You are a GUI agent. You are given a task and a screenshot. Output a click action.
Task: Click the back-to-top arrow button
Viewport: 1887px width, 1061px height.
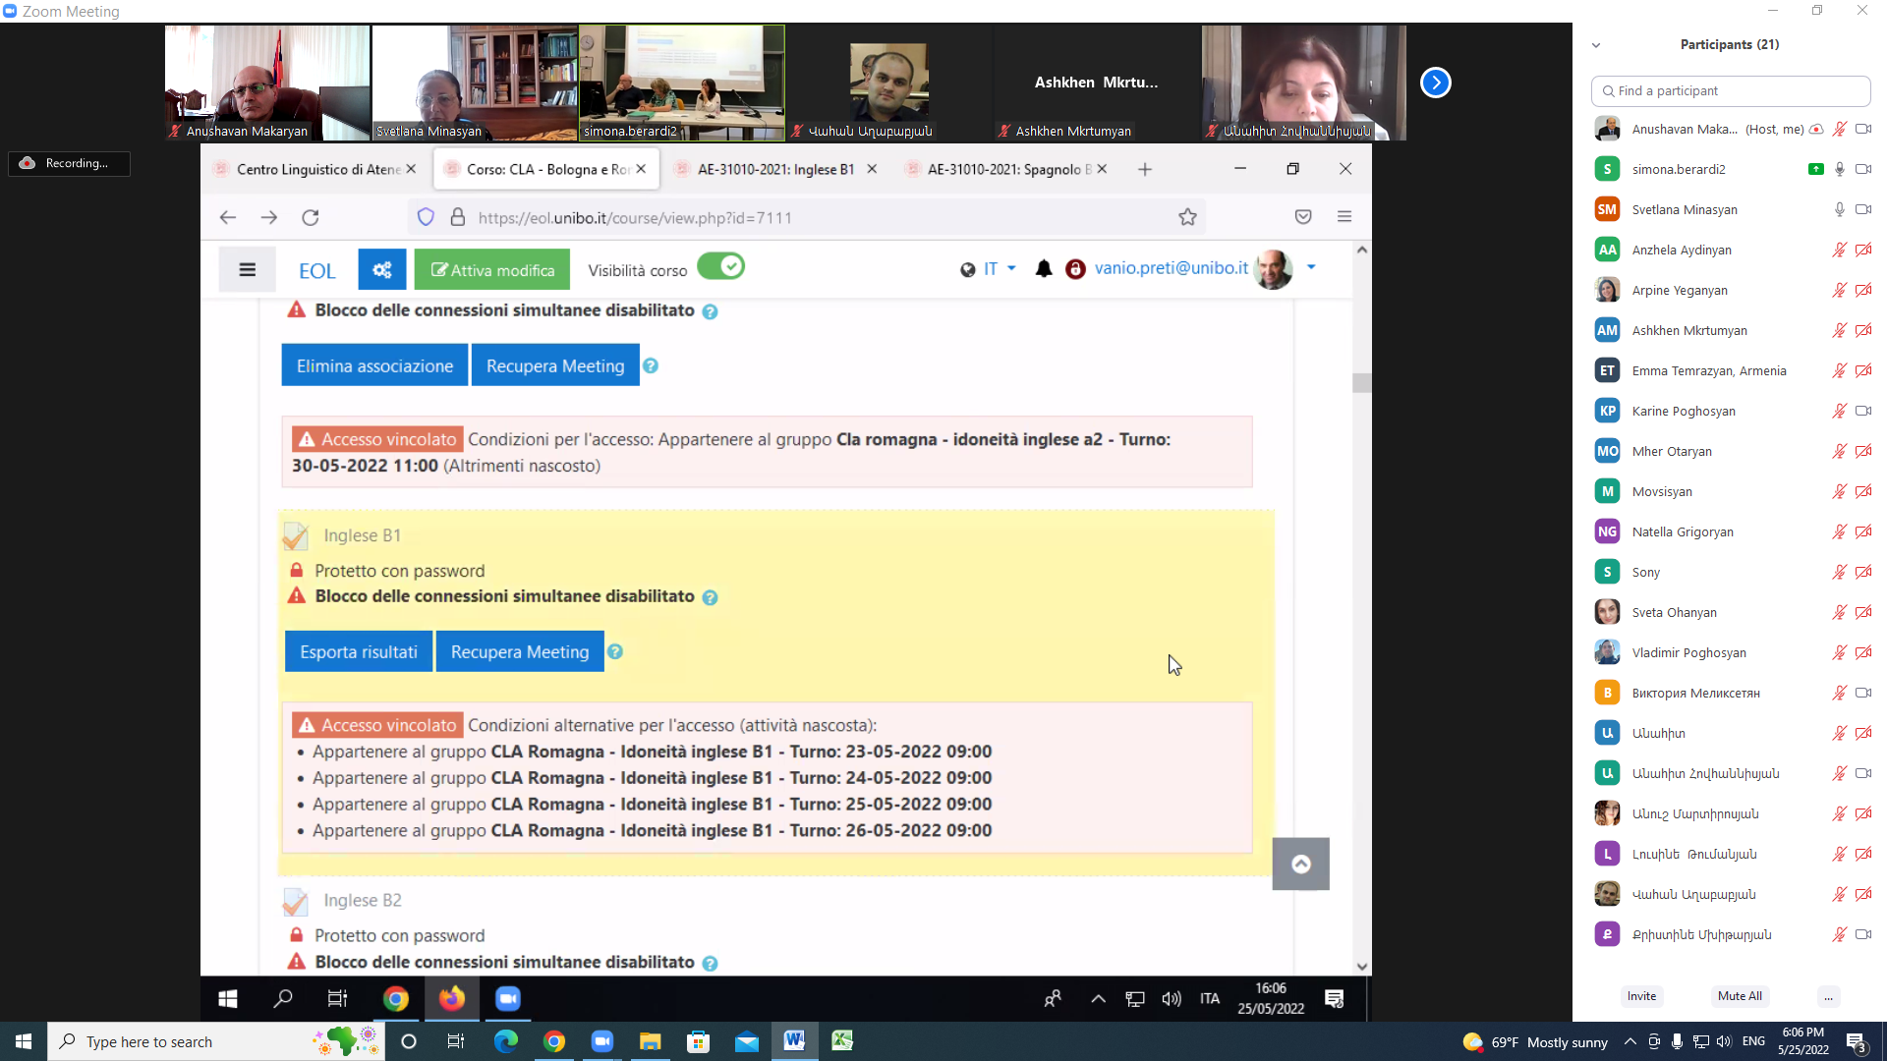(x=1300, y=864)
